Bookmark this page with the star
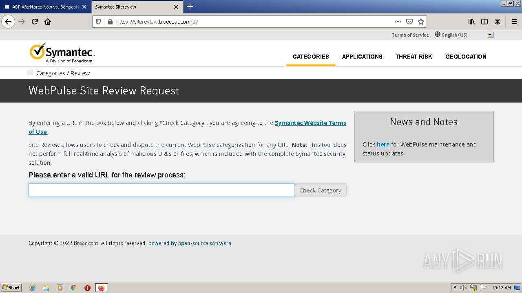The image size is (522, 293). [421, 22]
